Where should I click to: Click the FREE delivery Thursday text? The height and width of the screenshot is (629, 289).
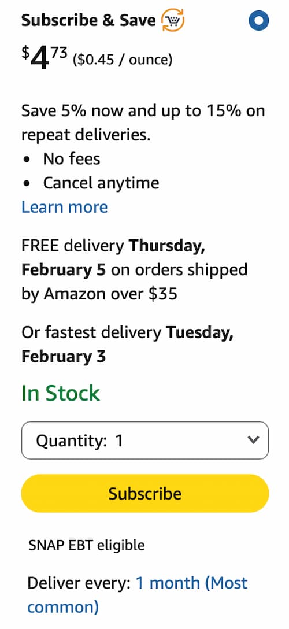(x=113, y=246)
